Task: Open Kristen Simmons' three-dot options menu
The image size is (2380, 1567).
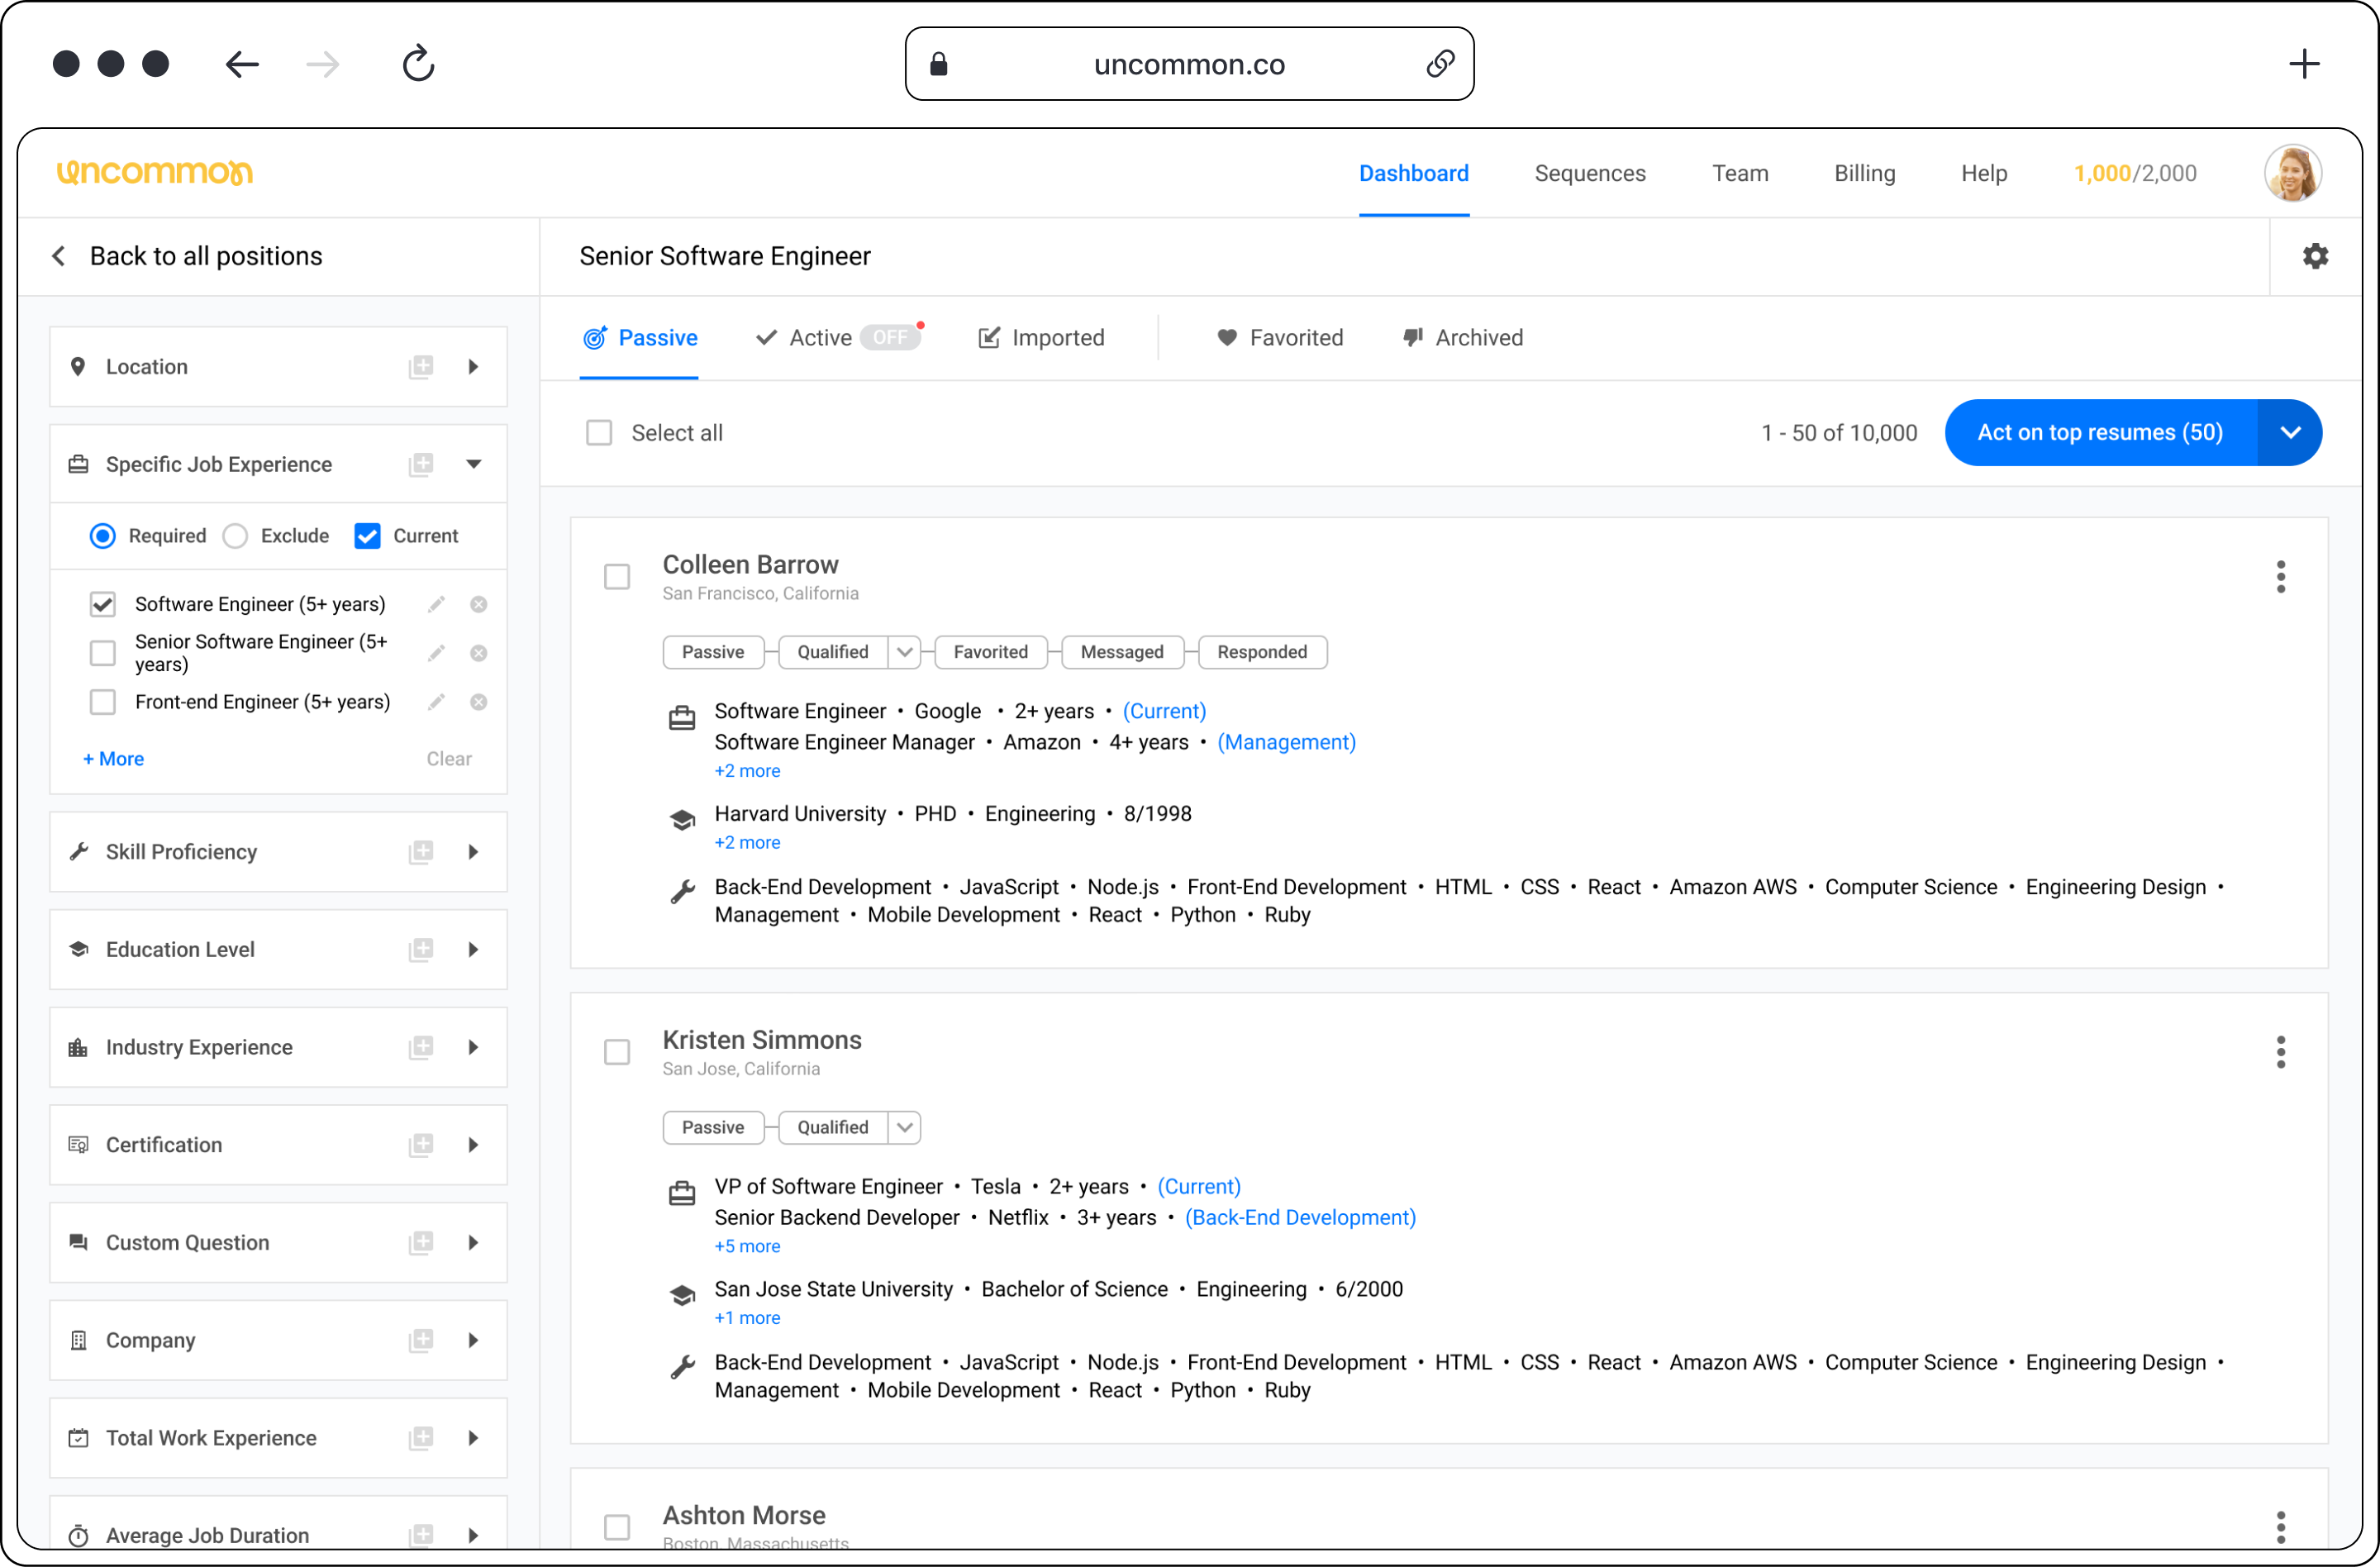Action: click(2280, 1051)
